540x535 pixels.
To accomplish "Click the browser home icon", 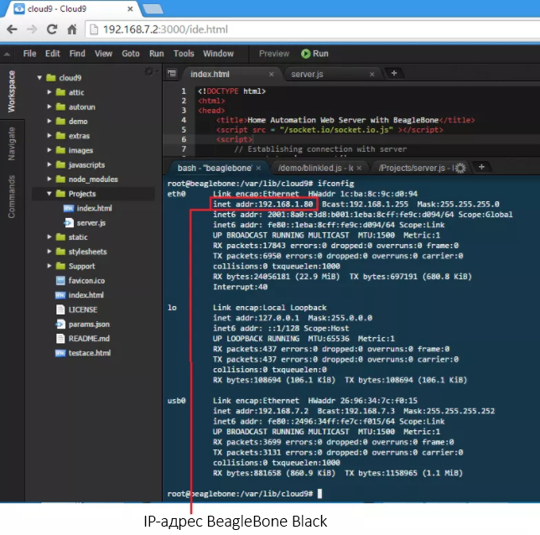I will (72, 29).
